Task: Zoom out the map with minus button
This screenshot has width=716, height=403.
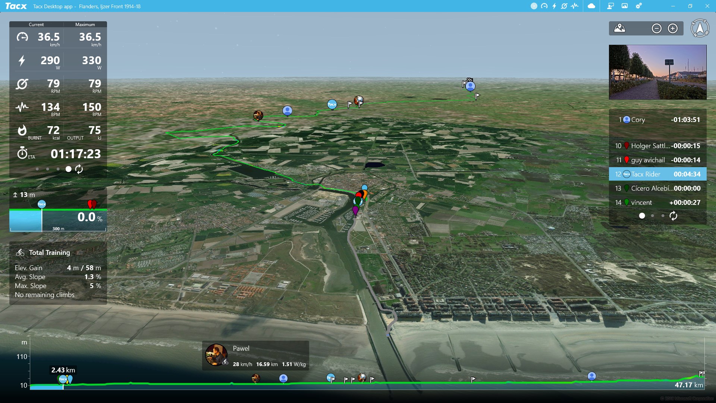Action: tap(656, 28)
